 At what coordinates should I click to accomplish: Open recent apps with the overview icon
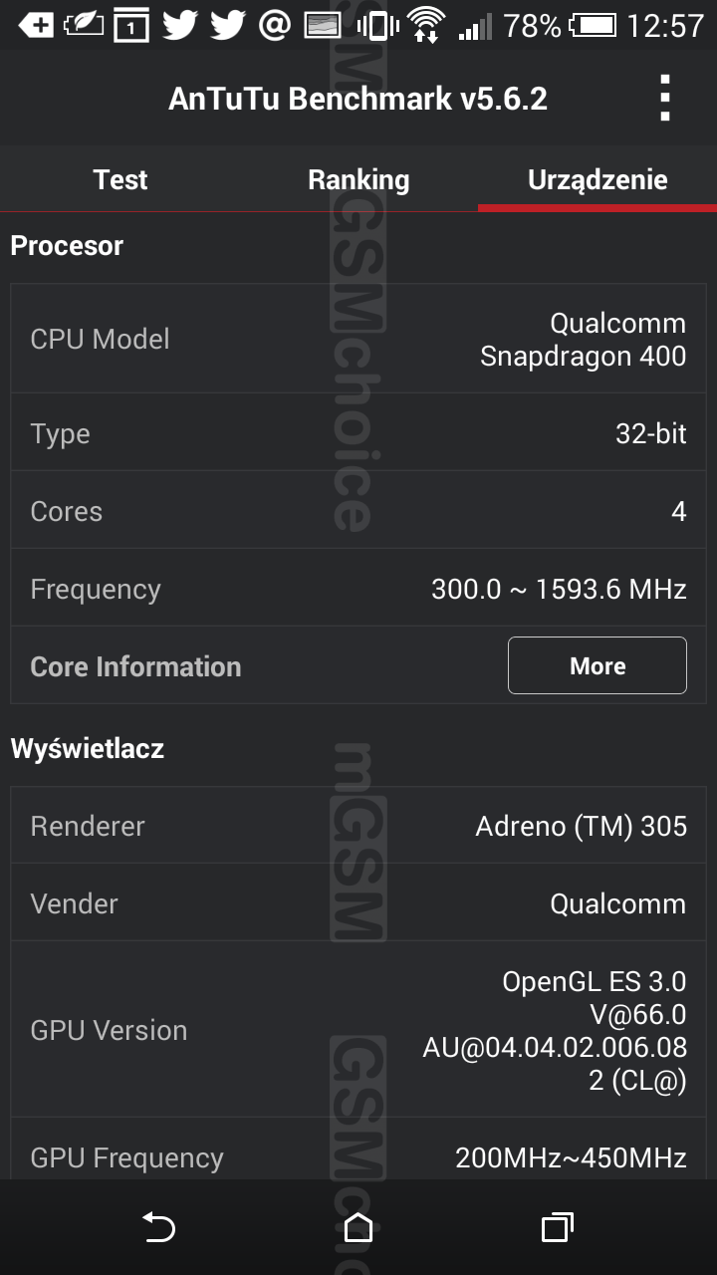coord(558,1227)
